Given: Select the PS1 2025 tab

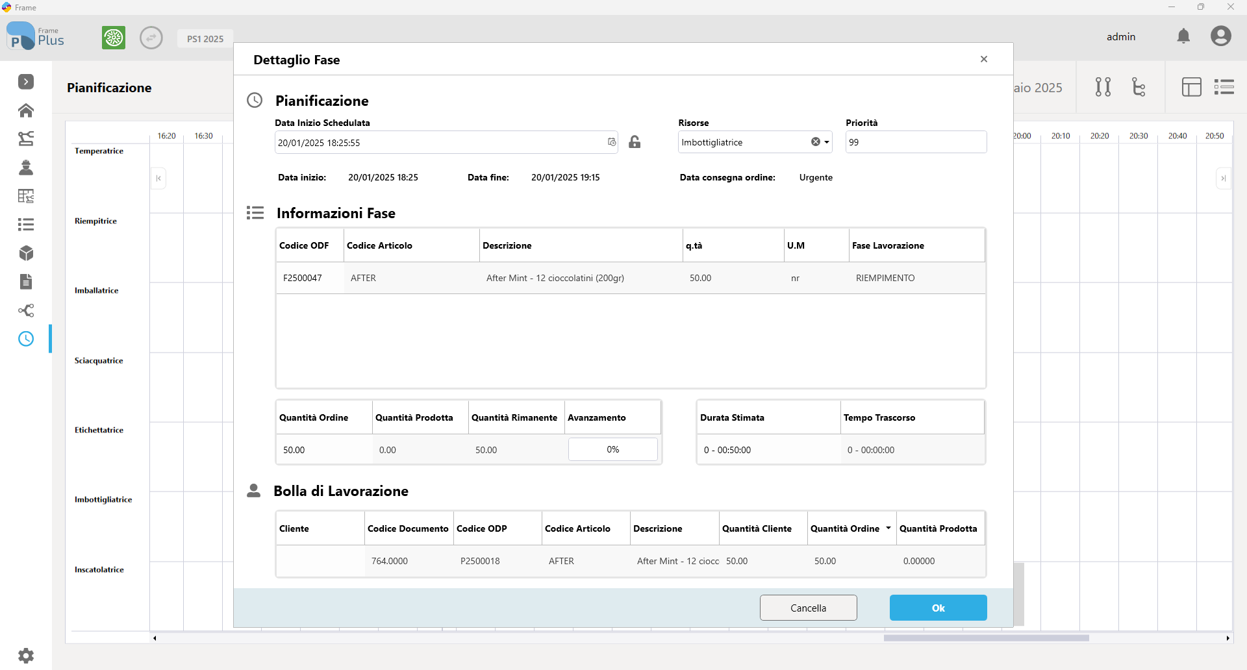Looking at the screenshot, I should 205,39.
